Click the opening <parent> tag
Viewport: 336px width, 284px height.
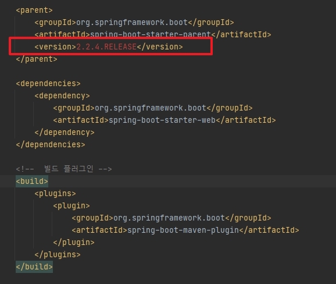point(34,10)
